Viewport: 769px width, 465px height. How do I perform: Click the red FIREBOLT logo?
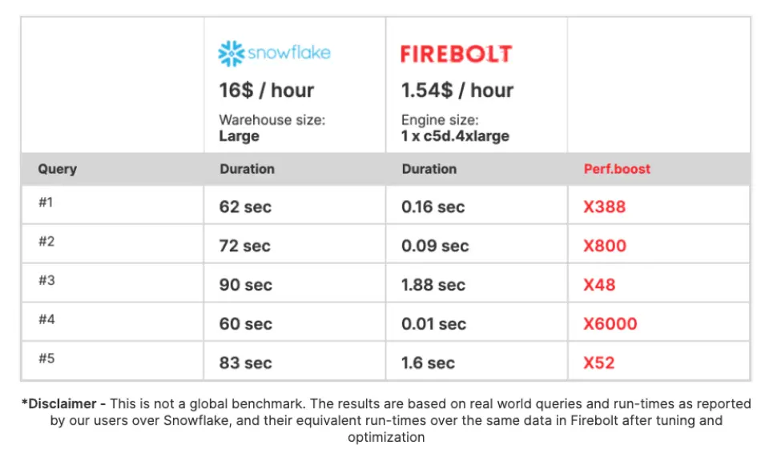(x=456, y=54)
